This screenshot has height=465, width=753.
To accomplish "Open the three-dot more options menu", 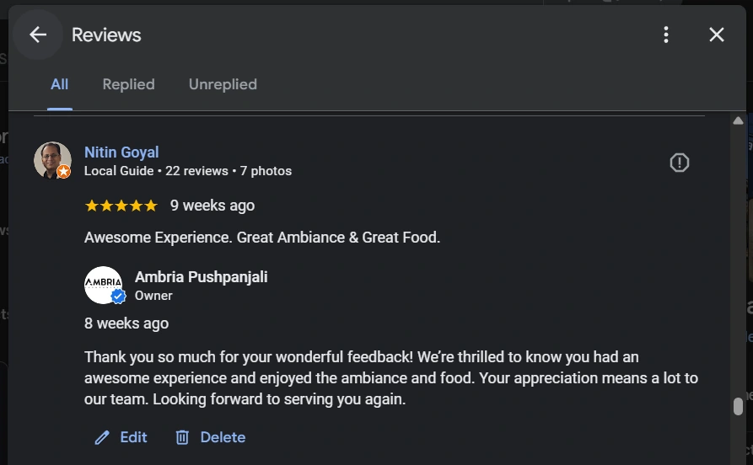I will tap(666, 35).
